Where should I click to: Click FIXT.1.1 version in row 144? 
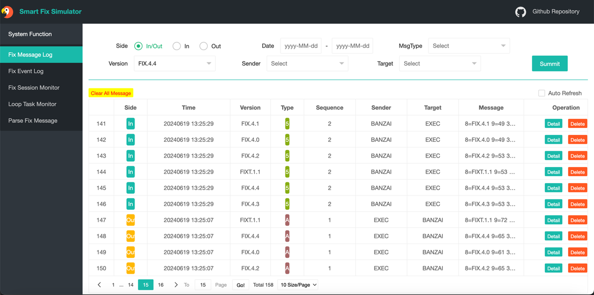[250, 172]
